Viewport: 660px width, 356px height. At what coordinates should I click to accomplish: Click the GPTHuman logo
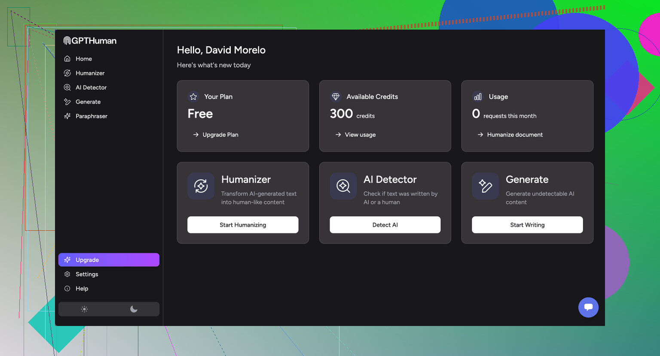[x=90, y=41]
